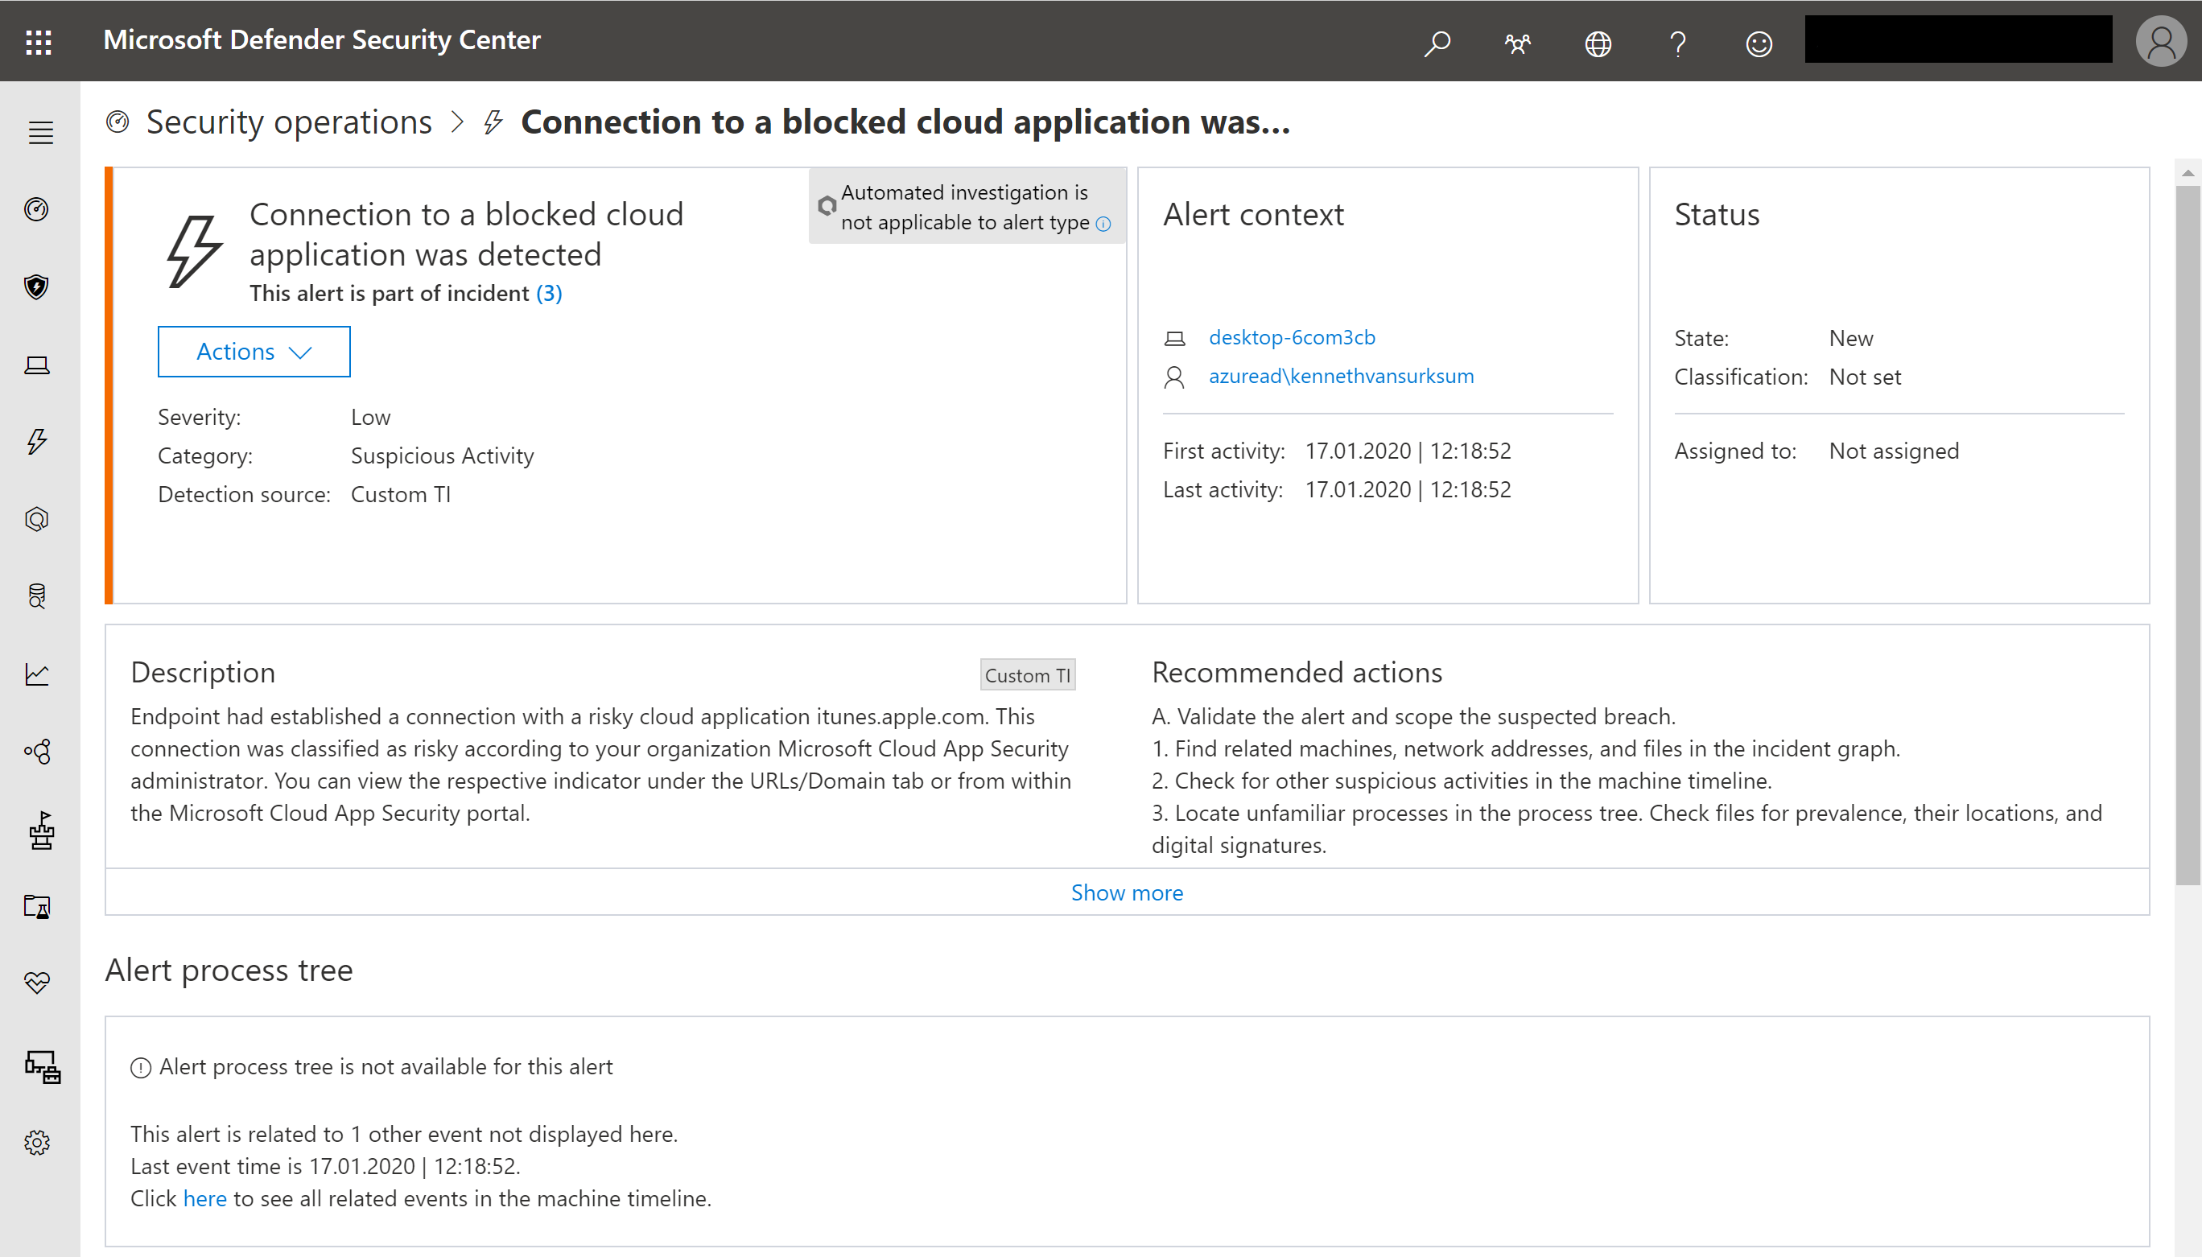Select Last activity timestamp value
The width and height of the screenshot is (2202, 1257).
click(1408, 490)
